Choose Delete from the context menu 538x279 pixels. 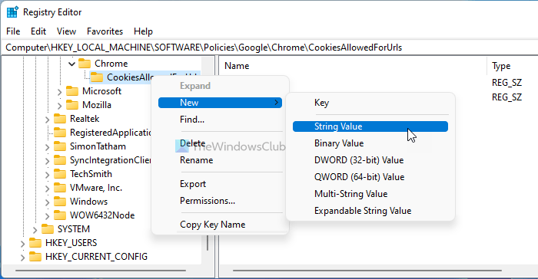click(220, 143)
